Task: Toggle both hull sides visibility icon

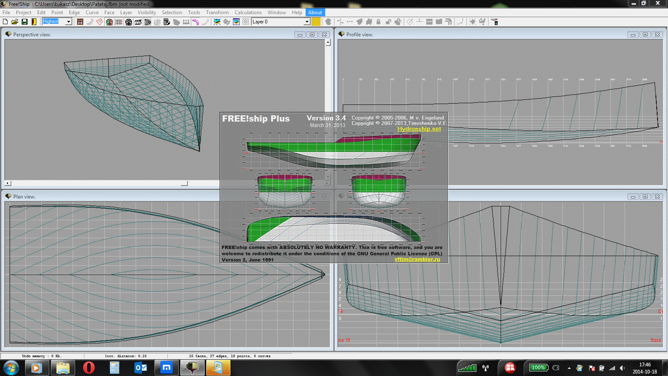Action: [109, 22]
